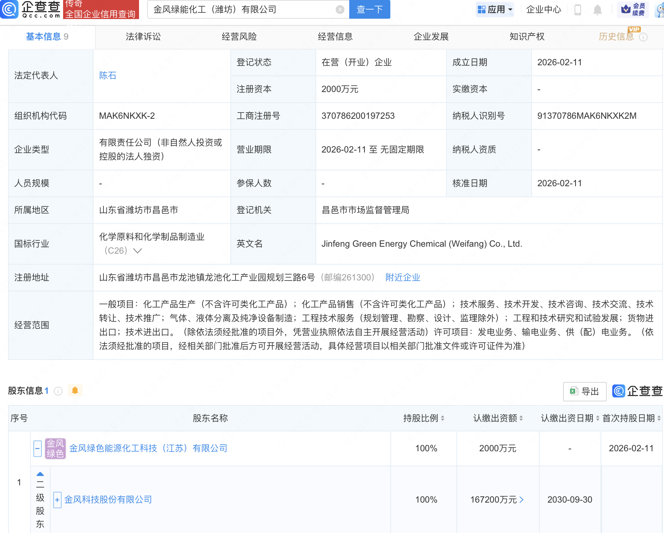Expand the C26 industry classification dropdown
Image resolution: width=664 pixels, height=533 pixels.
(138, 251)
